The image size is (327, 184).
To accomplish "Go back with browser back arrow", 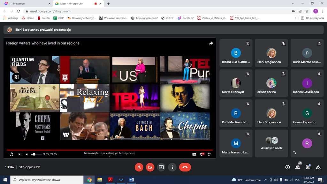I will 5,11.
